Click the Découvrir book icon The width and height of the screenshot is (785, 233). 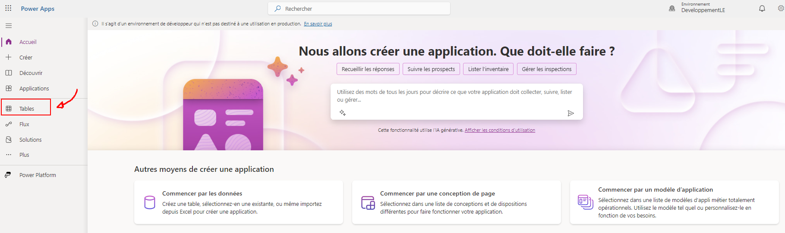9,73
